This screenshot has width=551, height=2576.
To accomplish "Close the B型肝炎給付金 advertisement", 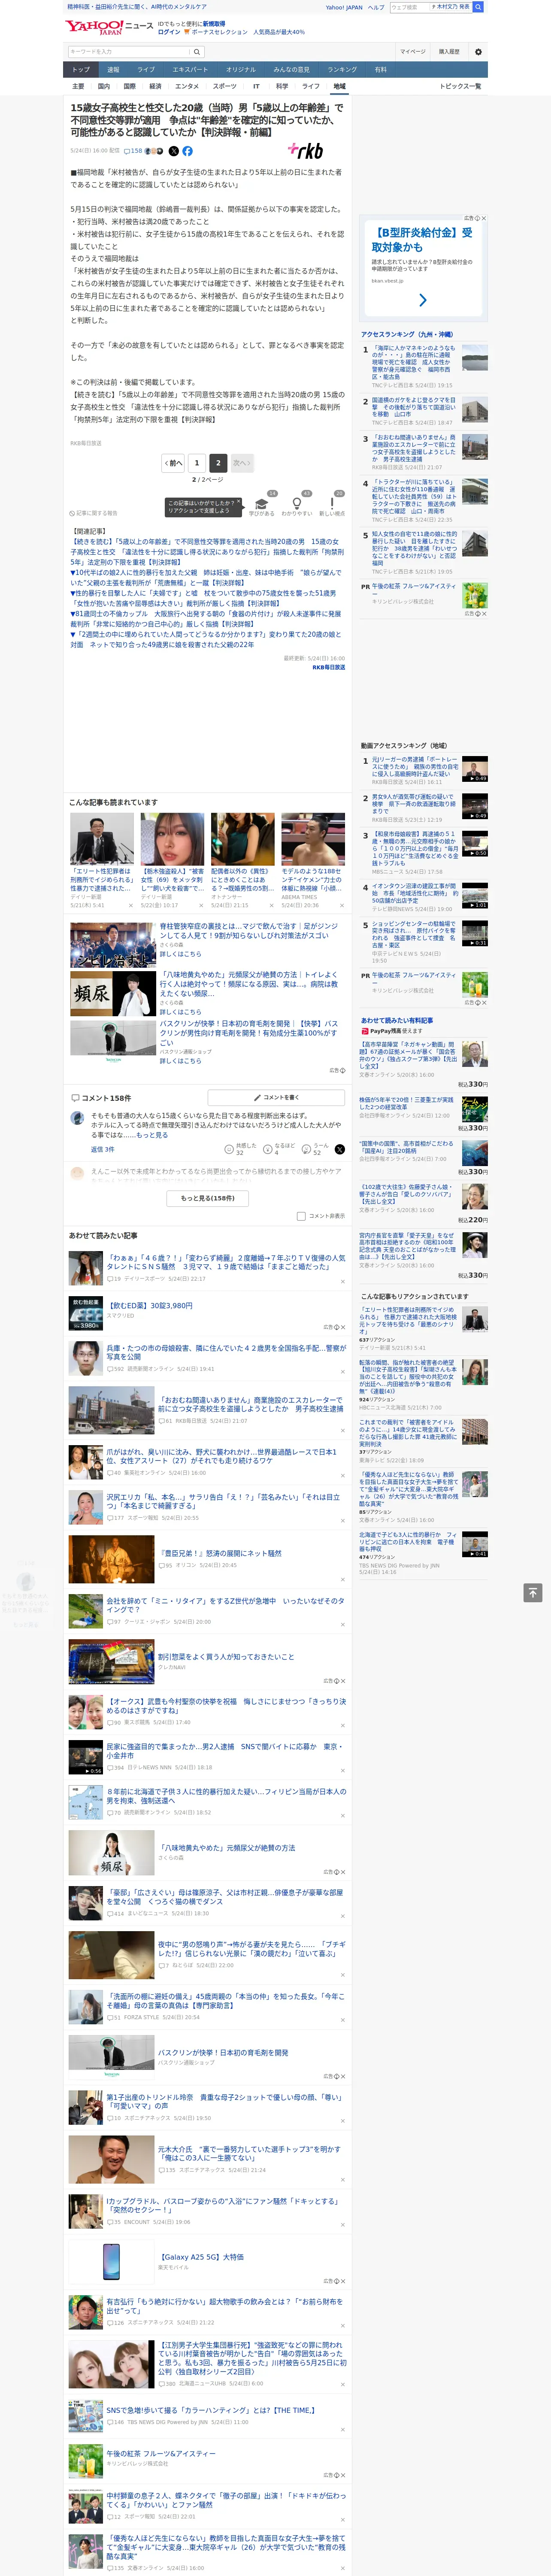I will coord(484,218).
